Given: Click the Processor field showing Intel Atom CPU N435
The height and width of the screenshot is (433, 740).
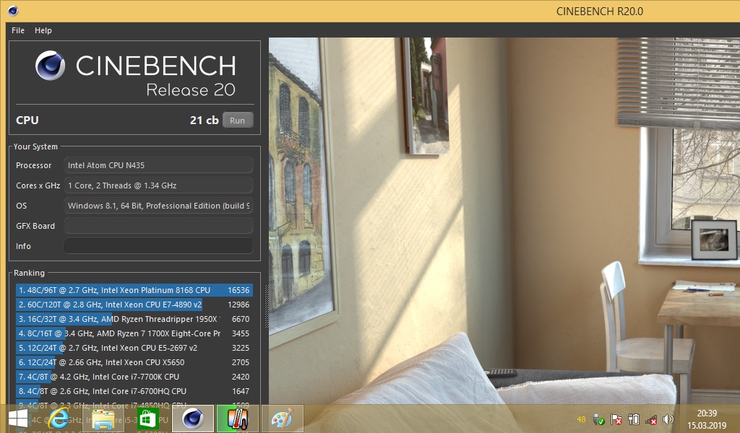Looking at the screenshot, I should point(158,165).
